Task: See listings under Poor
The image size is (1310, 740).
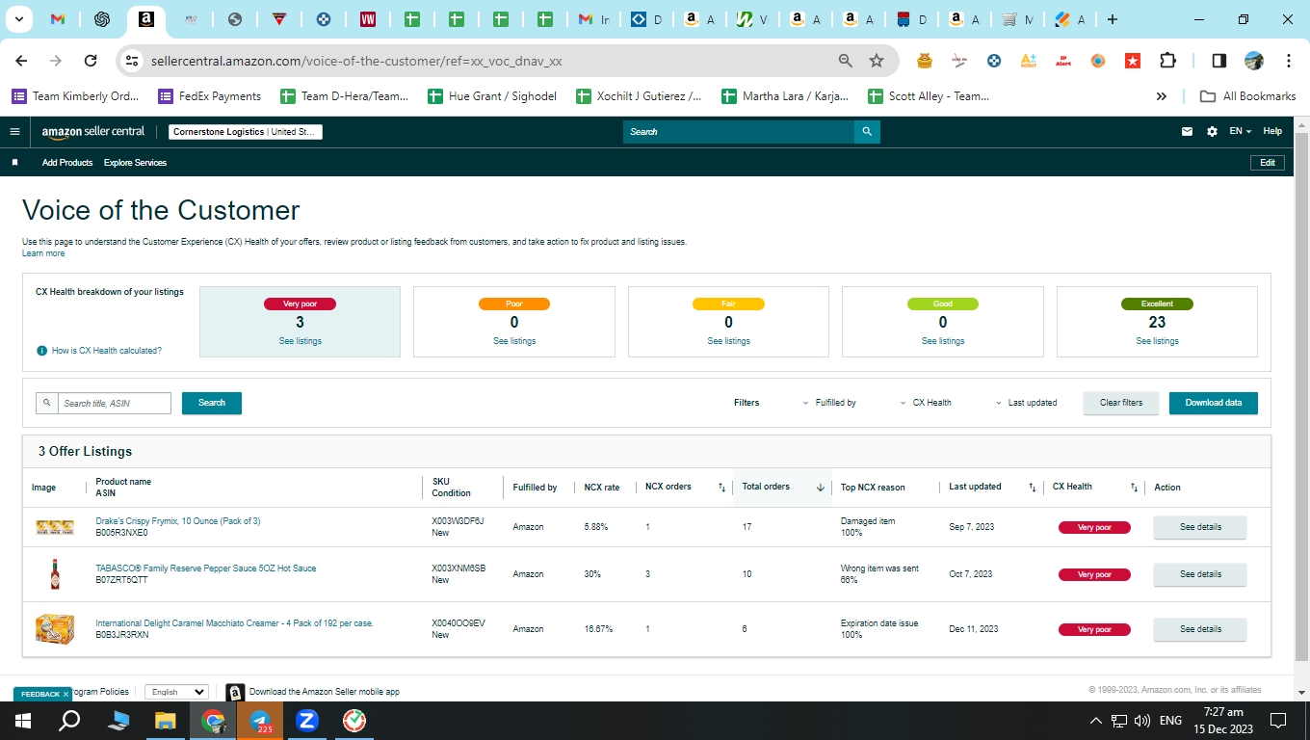Action: 514,341
